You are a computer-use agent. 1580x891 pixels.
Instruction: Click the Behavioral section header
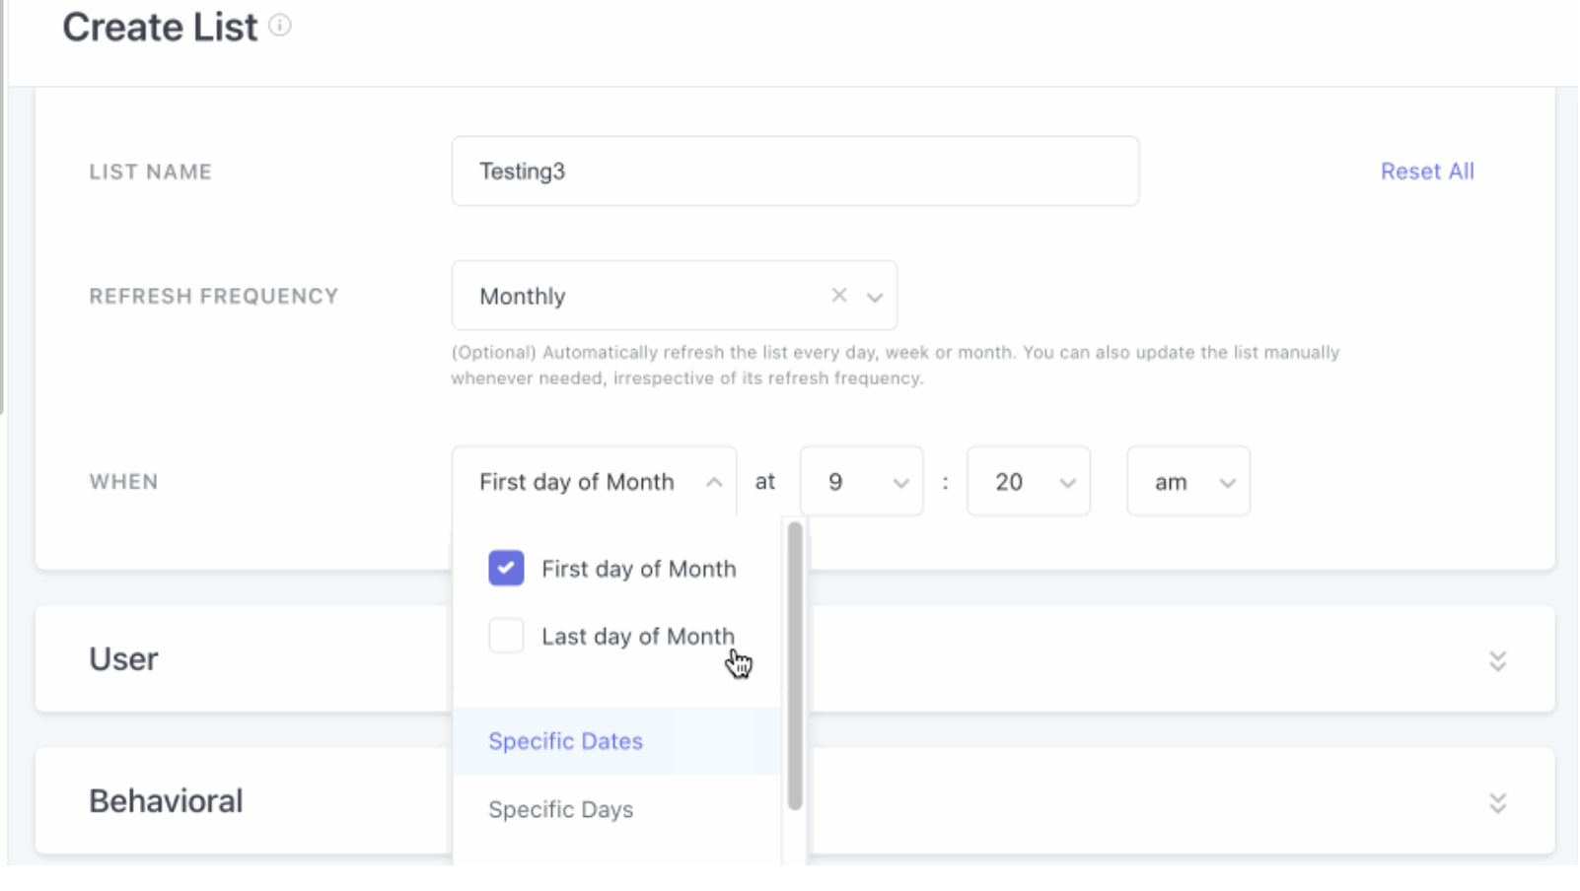(166, 801)
